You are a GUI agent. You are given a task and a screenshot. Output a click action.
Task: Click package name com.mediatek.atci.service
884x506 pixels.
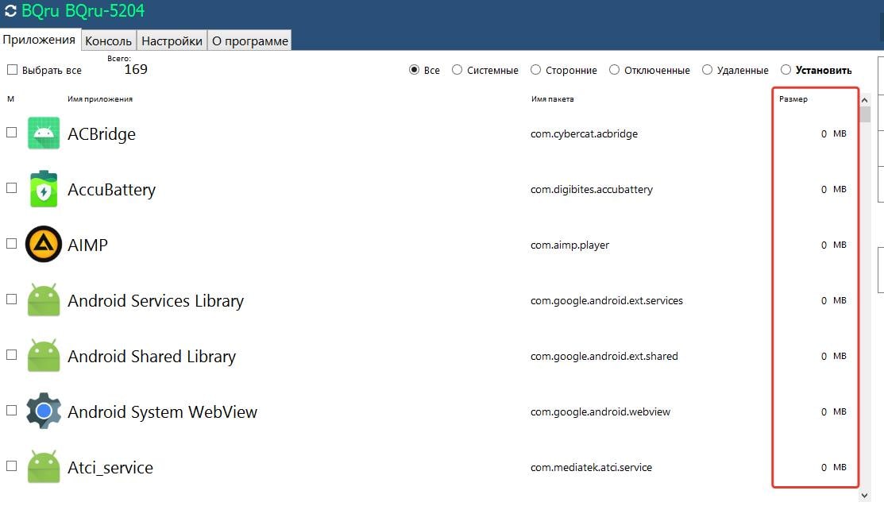(x=591, y=467)
